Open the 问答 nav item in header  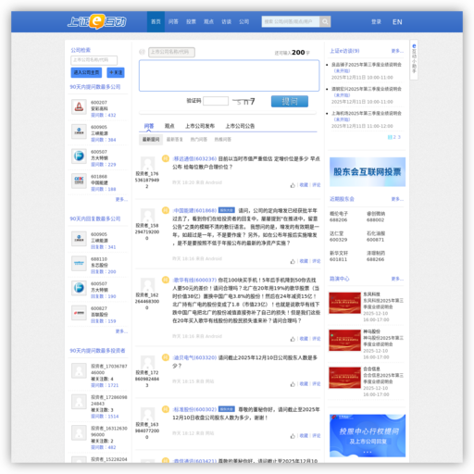173,21
